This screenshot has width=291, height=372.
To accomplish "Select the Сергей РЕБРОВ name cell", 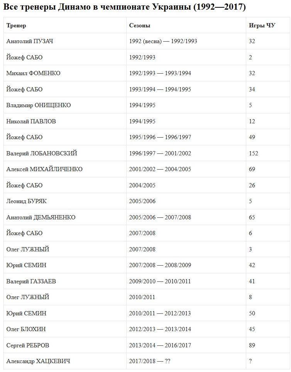I will click(28, 345).
